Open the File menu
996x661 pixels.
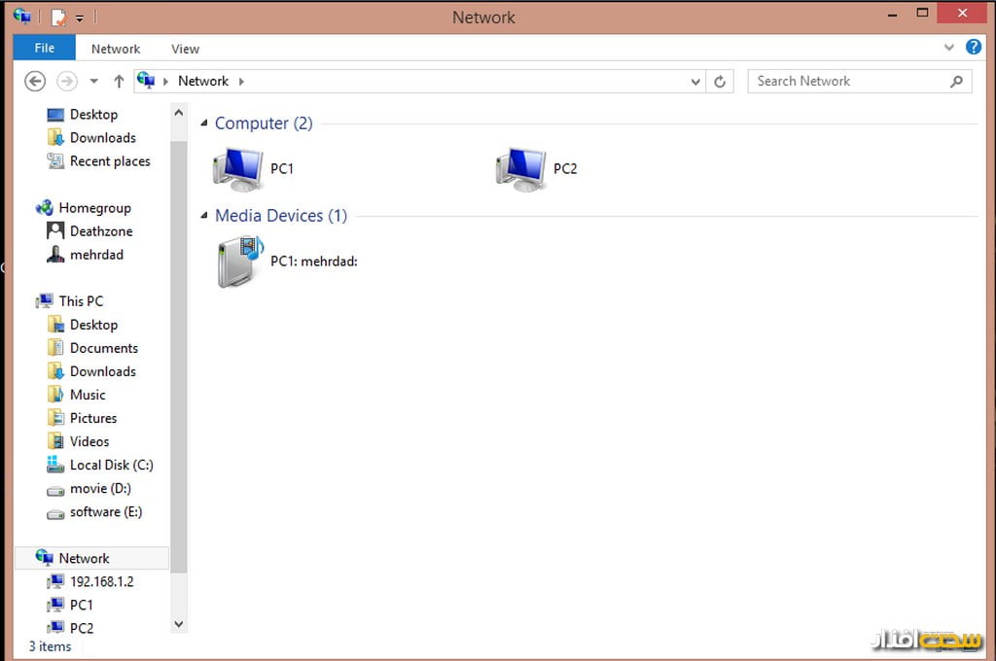44,48
